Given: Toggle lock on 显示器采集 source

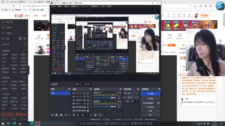Looking at the screenshot, I should click(88, 111).
